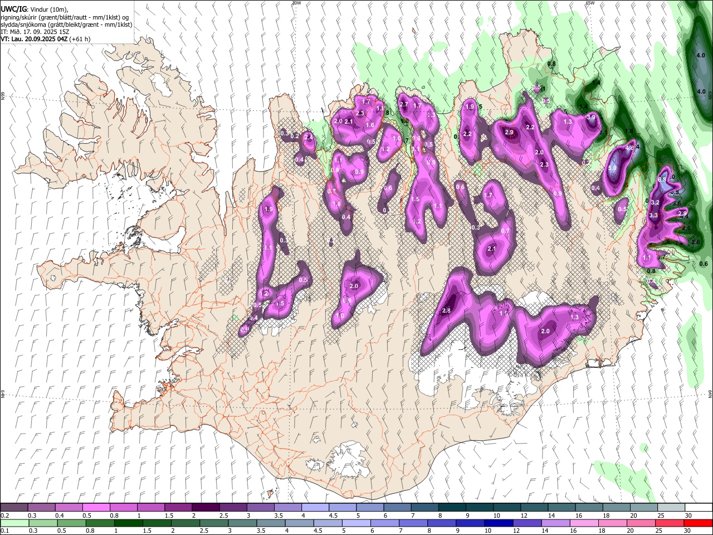Select the upper legend swatch starting at 6
Image resolution: width=713 pixels, height=535 pixels.
(397, 507)
